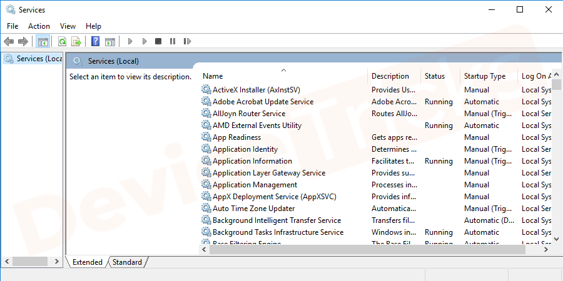The height and width of the screenshot is (281, 563).
Task: Click Automatic (D... startup type cell
Action: pyautogui.click(x=489, y=220)
